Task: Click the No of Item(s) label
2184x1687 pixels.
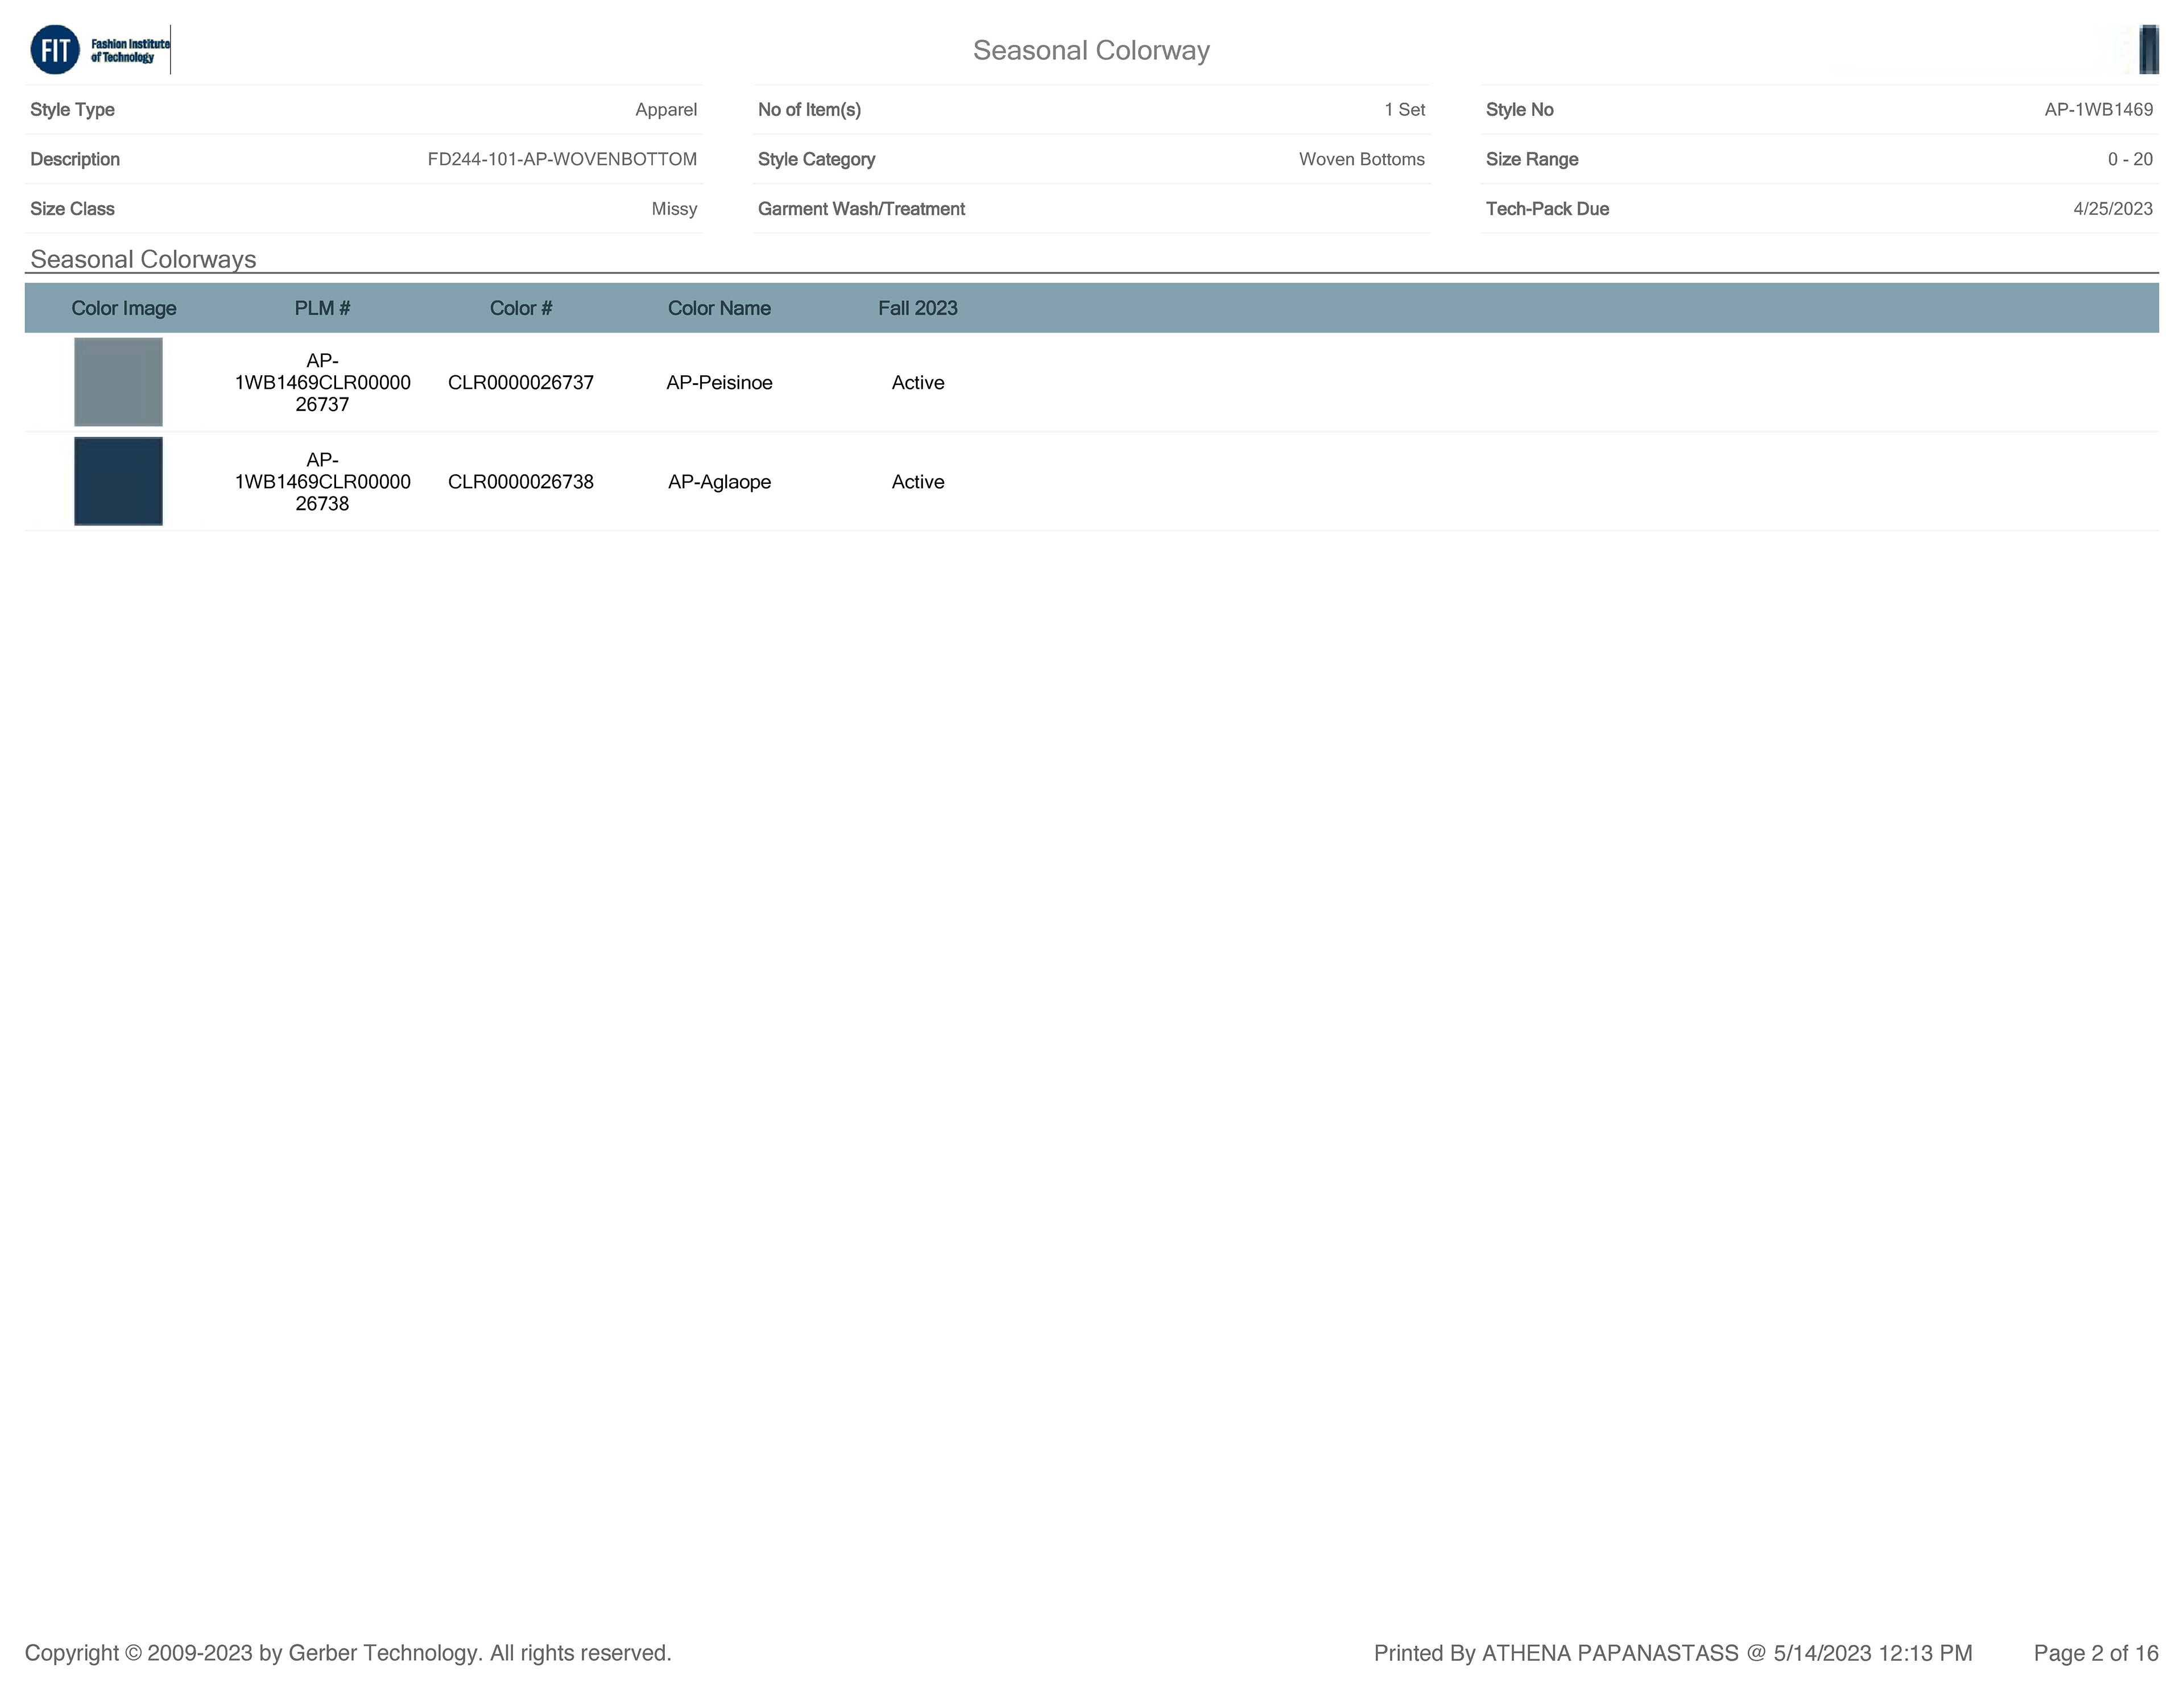Action: coord(809,109)
